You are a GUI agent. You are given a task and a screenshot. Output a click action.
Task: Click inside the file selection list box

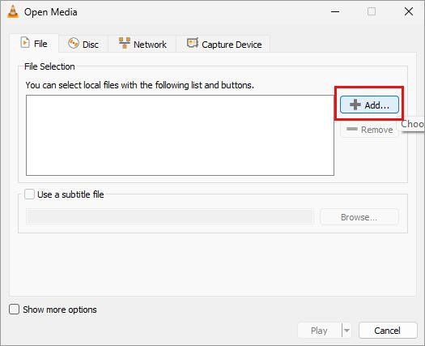180,135
